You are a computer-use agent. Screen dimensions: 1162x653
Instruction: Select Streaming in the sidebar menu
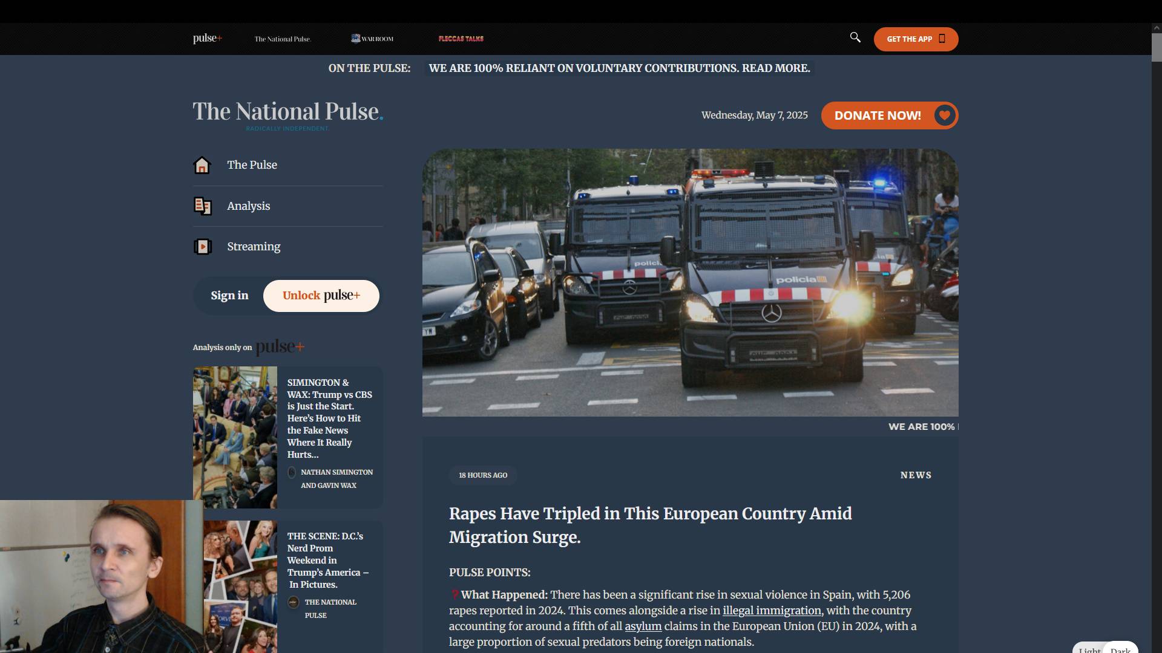(x=254, y=247)
